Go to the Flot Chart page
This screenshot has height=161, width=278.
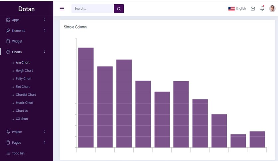click(x=23, y=86)
